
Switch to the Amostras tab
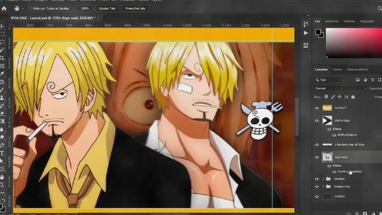(x=331, y=21)
